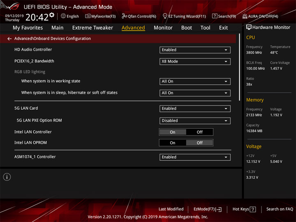Image resolution: width=296 pixels, height=222 pixels.
Task: Open the HD Audio Controller dropdown
Action: (x=195, y=50)
